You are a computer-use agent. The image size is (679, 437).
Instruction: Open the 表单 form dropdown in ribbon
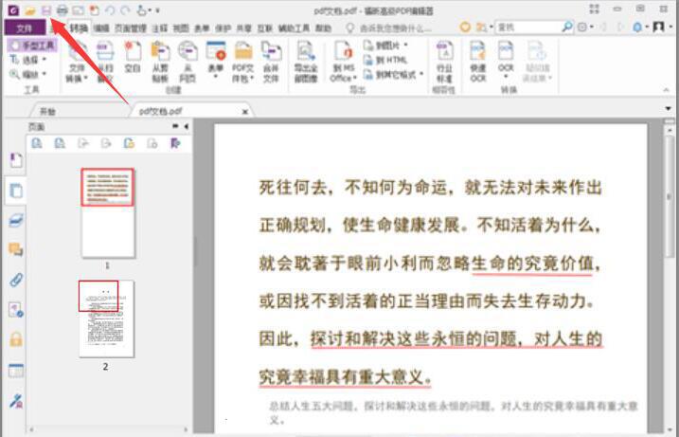(x=215, y=62)
